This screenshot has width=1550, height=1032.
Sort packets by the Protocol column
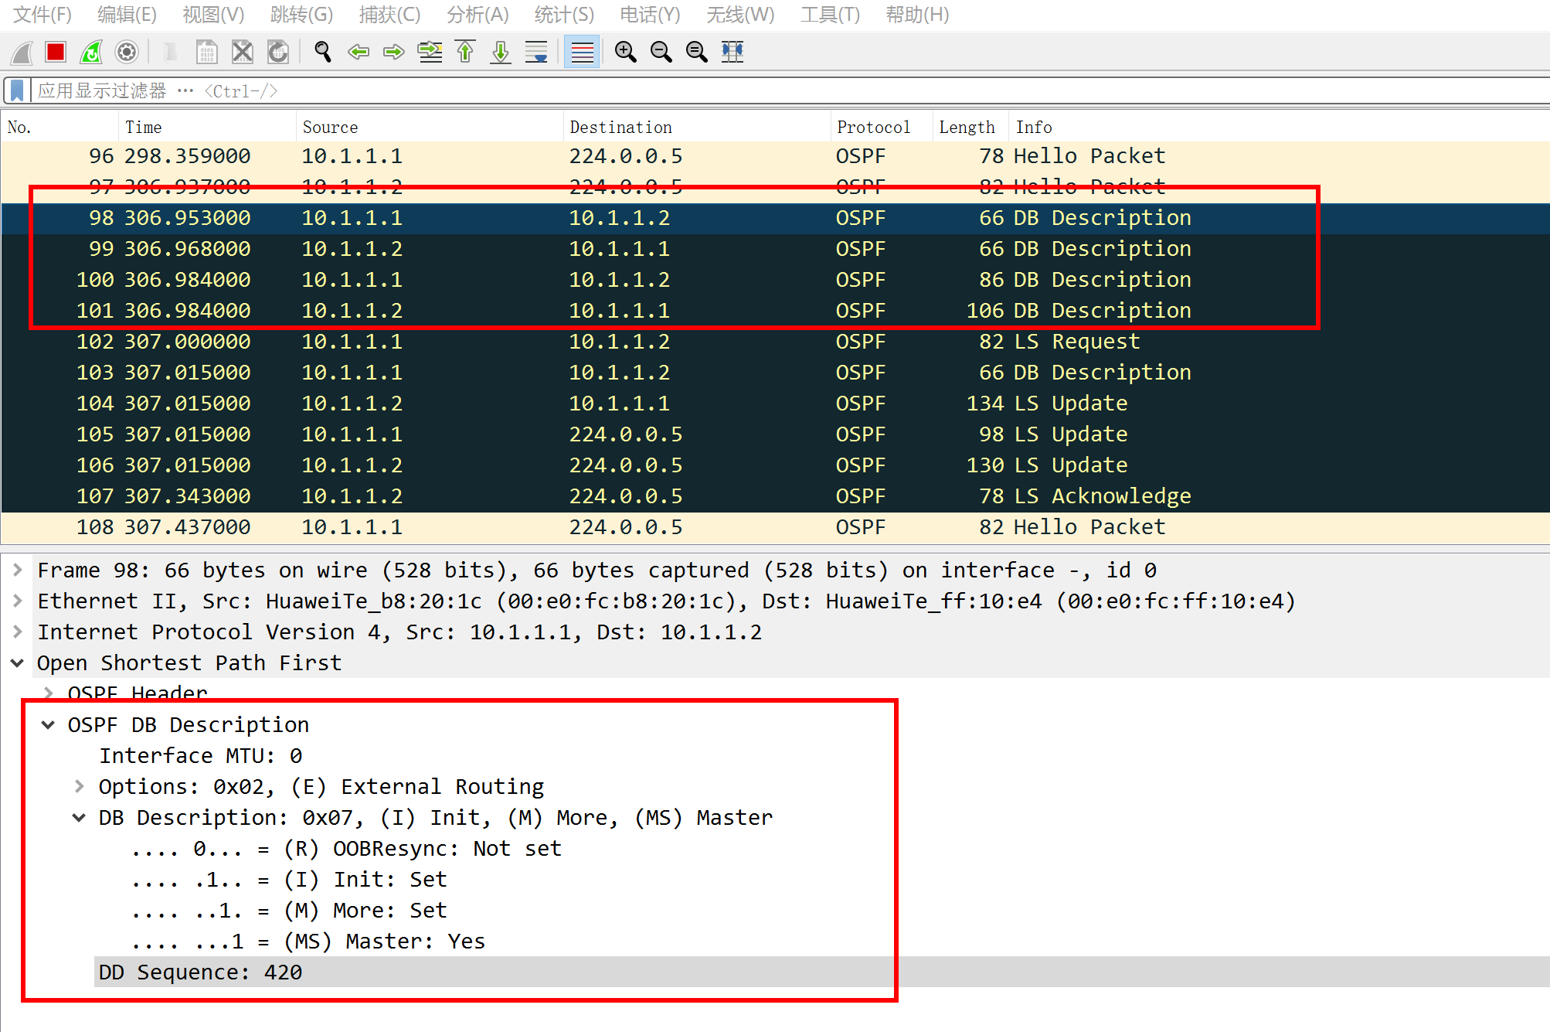873,127
